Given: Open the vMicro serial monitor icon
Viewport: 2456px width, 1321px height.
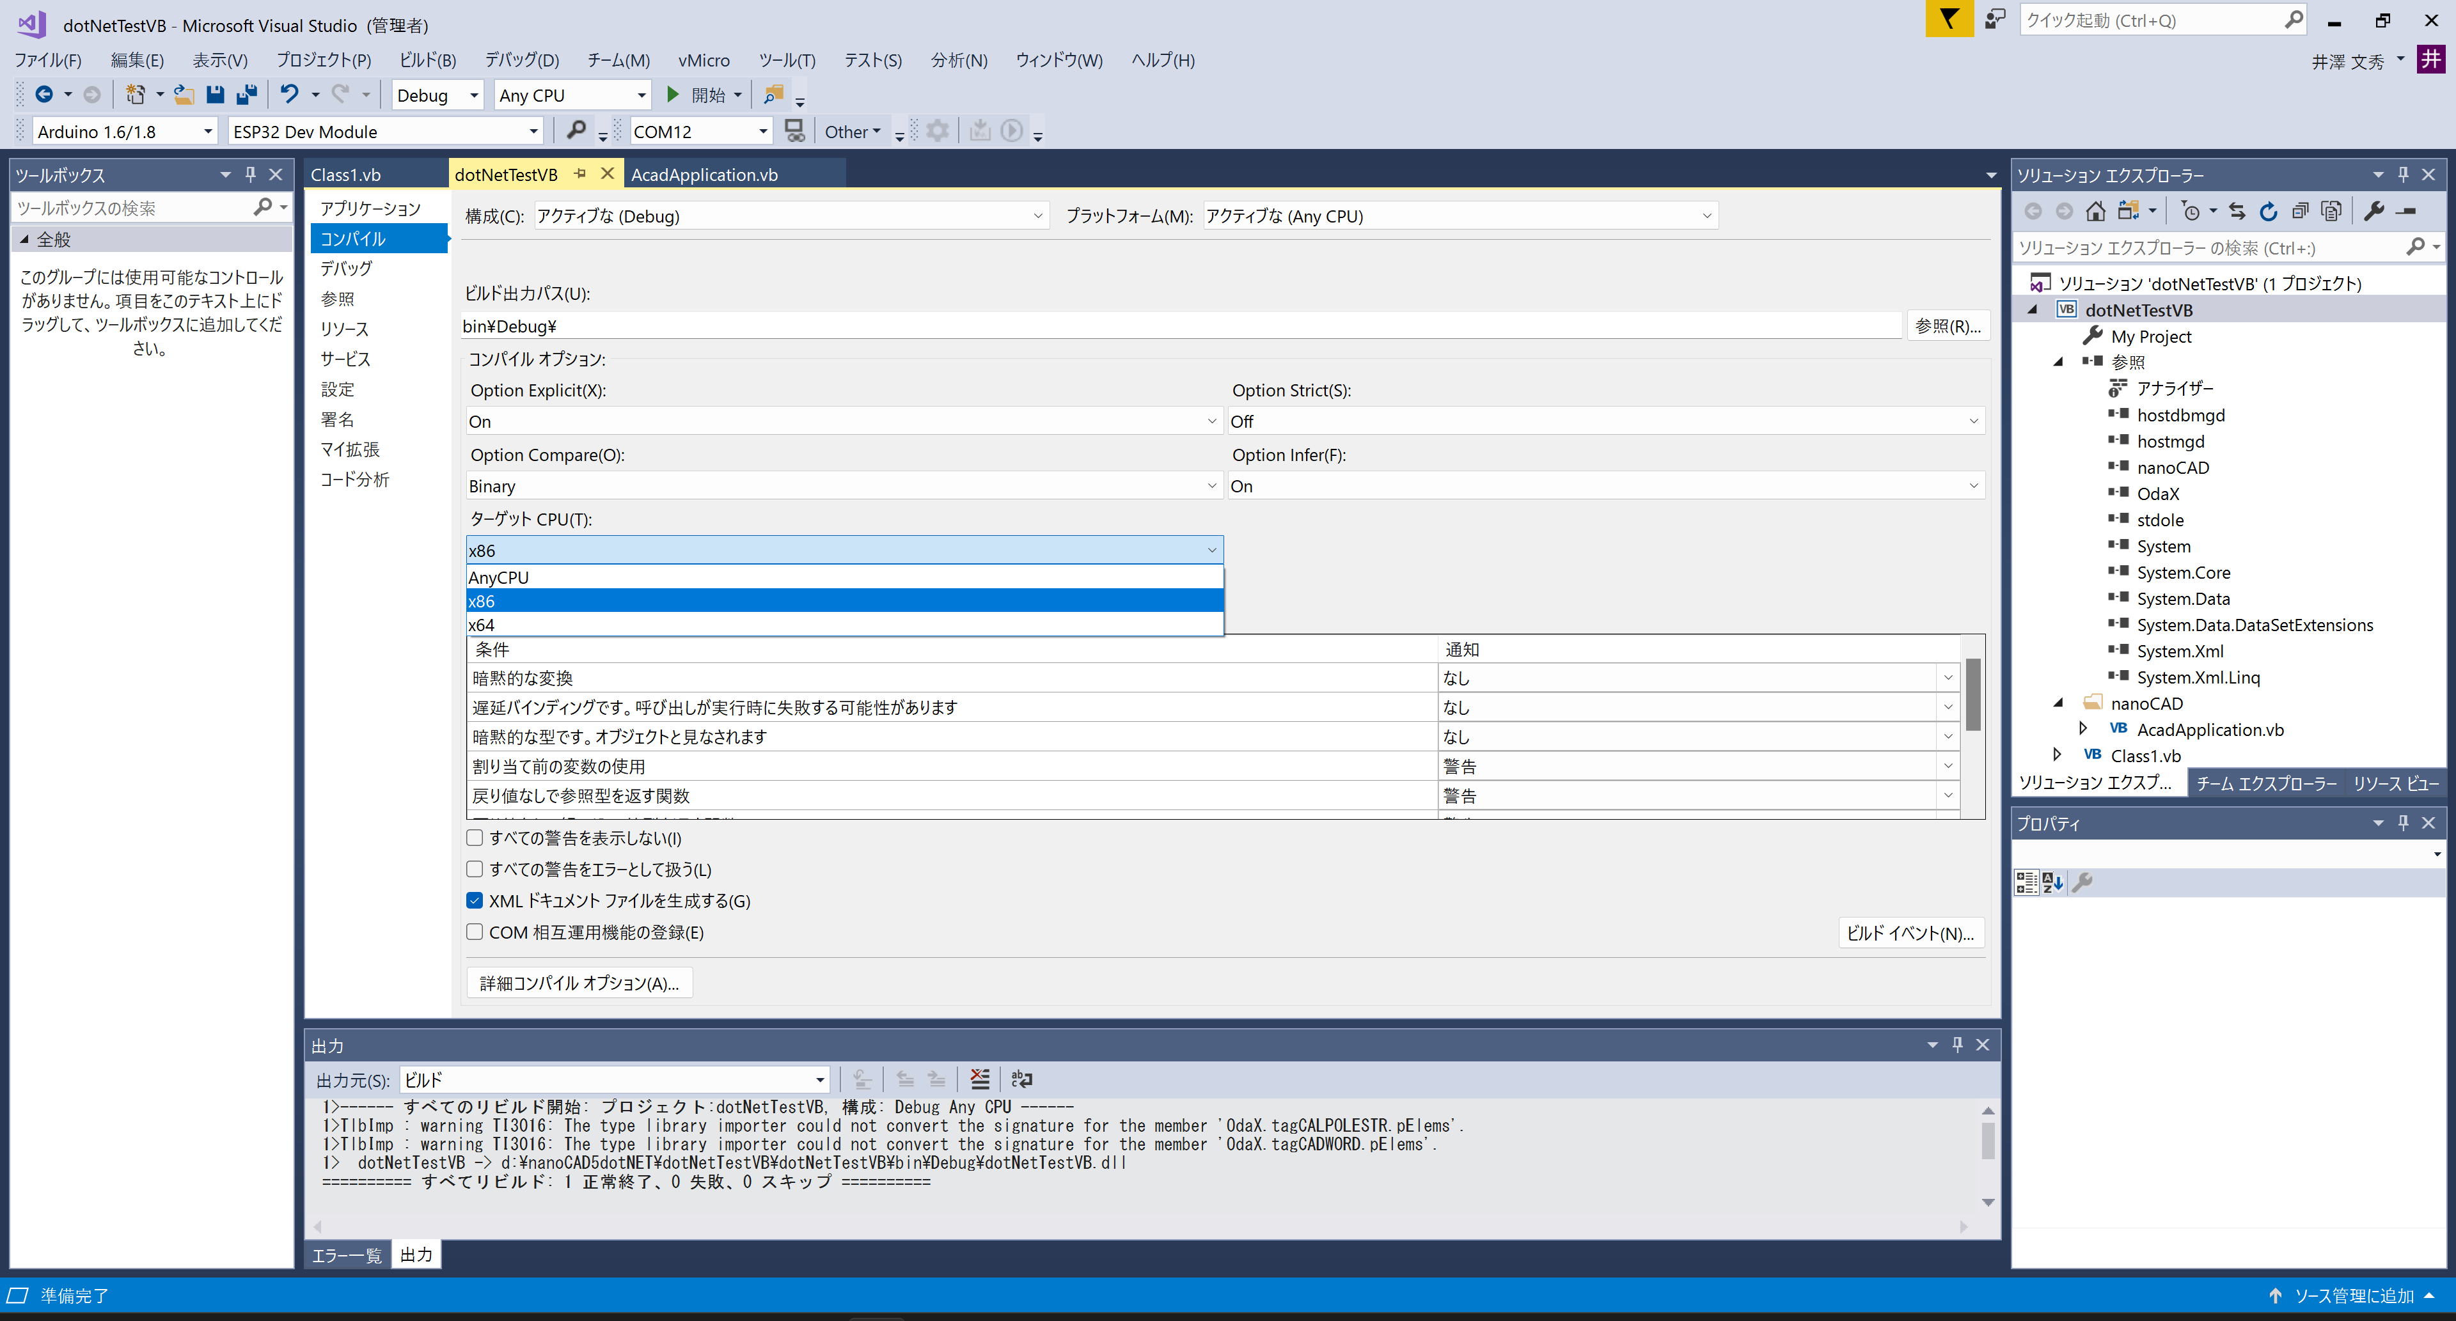Looking at the screenshot, I should 794,130.
